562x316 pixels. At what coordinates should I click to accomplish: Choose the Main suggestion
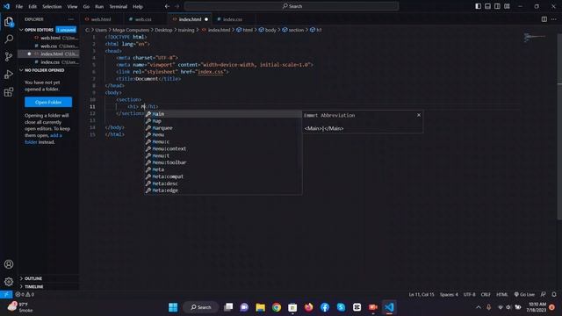pos(223,114)
